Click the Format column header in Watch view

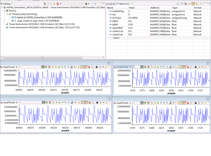[197, 8]
